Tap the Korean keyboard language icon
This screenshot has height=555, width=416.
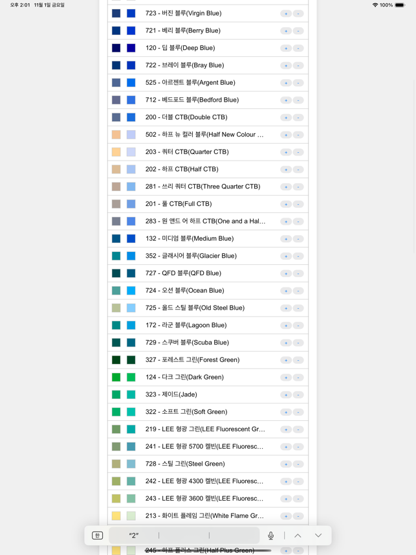tap(97, 536)
